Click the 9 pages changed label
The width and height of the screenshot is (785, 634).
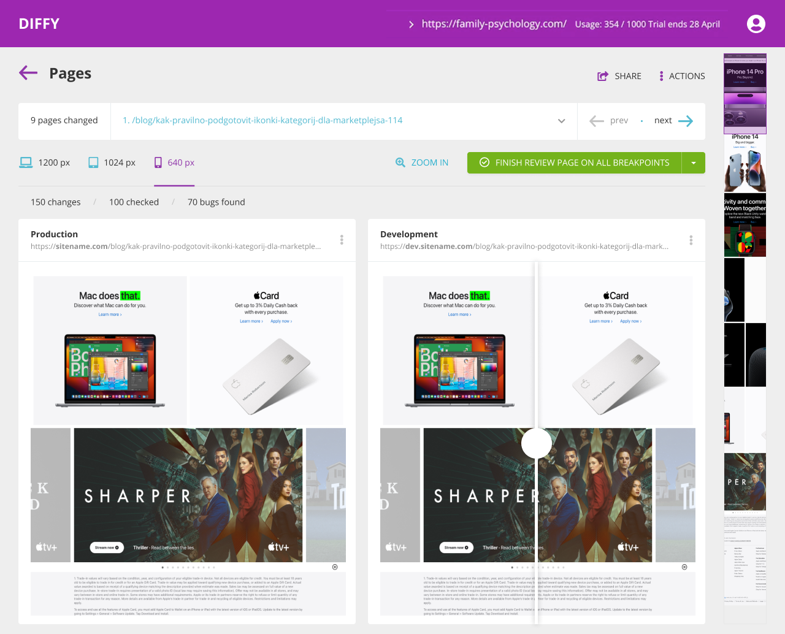click(64, 121)
